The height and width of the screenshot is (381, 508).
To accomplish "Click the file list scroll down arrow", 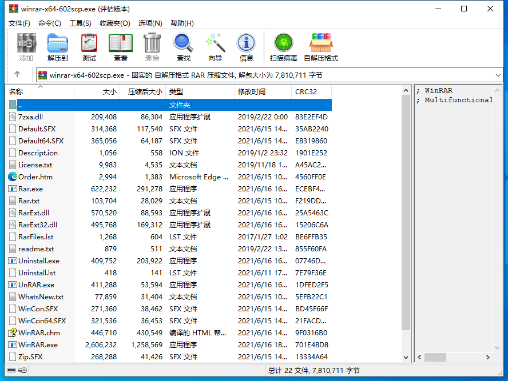I will click(x=406, y=357).
